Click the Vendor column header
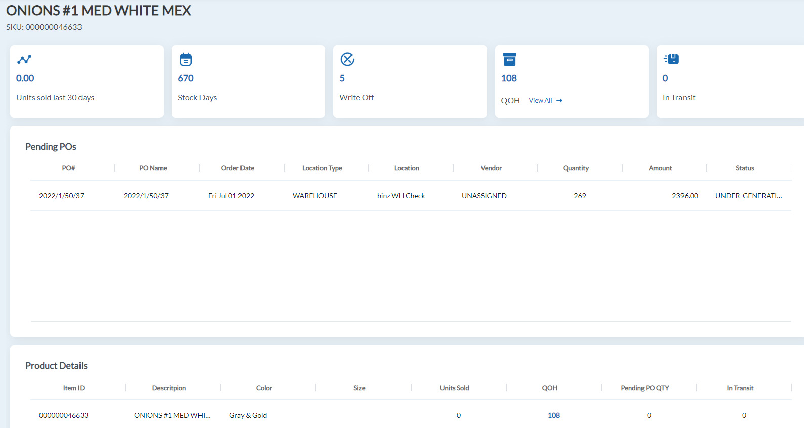Image resolution: width=804 pixels, height=428 pixels. pos(491,168)
